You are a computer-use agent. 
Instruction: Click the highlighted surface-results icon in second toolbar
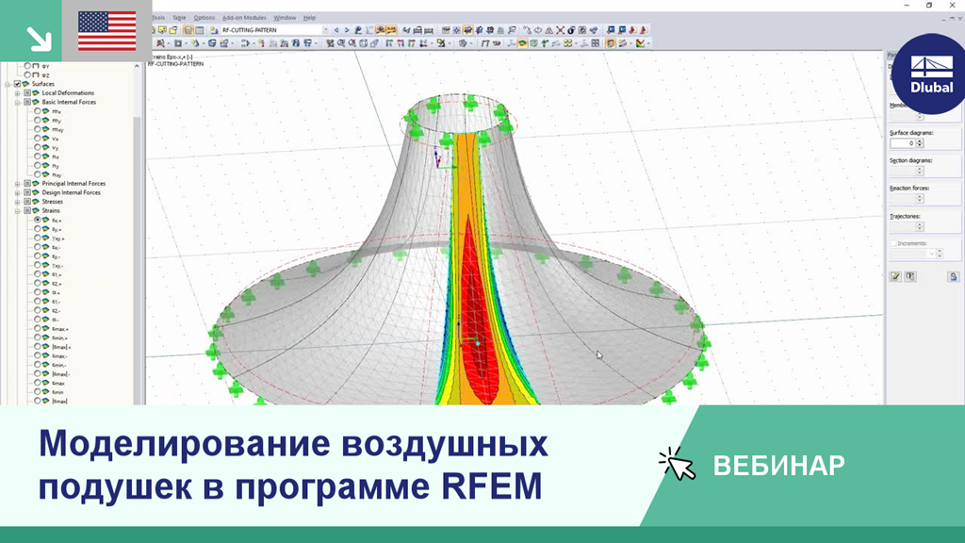click(523, 43)
